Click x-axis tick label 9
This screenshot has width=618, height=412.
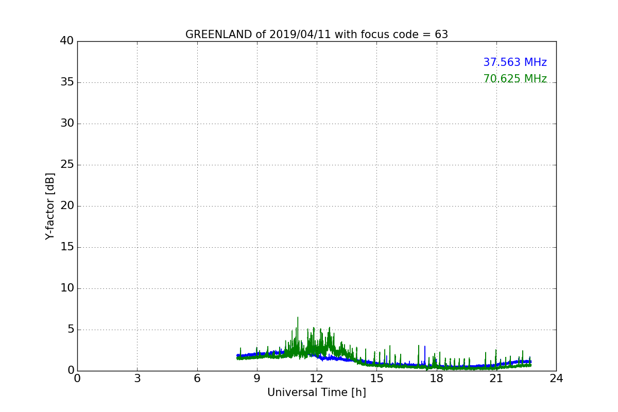click(x=257, y=379)
